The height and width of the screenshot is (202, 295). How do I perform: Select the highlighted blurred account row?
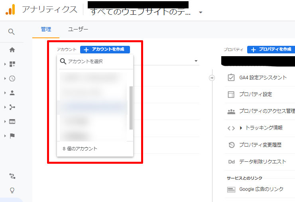[92, 108]
